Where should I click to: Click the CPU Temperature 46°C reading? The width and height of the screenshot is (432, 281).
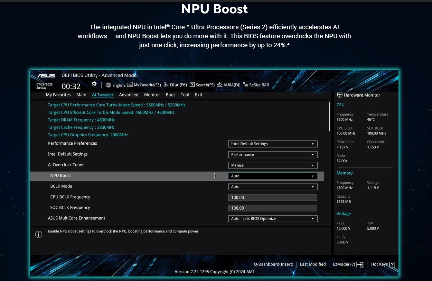(x=378, y=117)
